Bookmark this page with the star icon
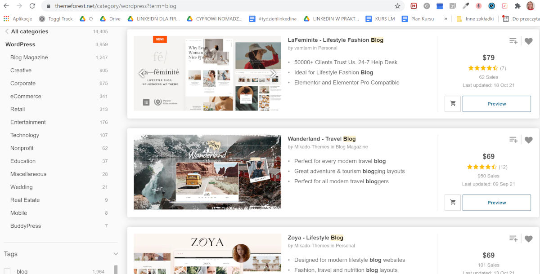Screen dimensions: 540x274 click(397, 6)
